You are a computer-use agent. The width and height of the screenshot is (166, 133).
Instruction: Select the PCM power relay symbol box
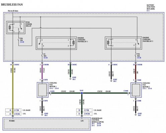point(16,27)
